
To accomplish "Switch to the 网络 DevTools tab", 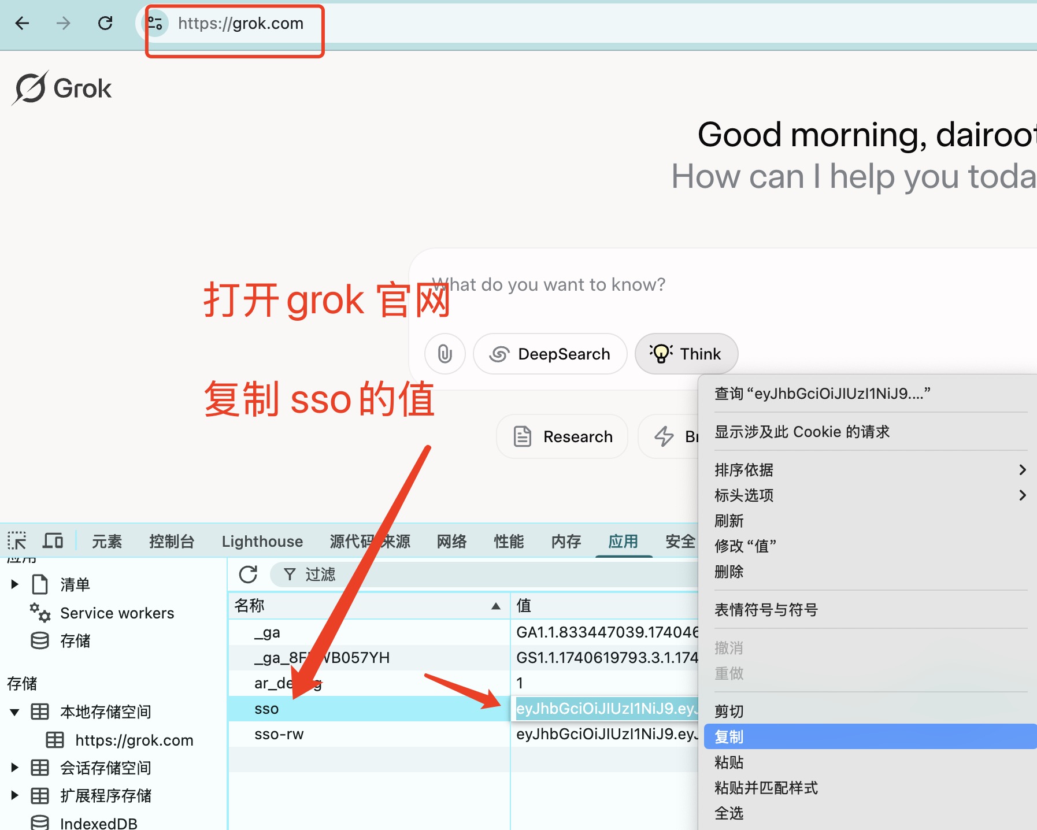I will click(451, 541).
